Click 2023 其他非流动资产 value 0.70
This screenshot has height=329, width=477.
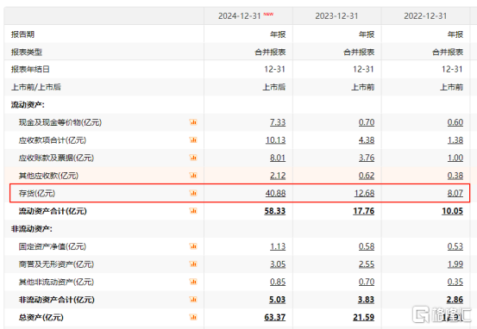pyautogui.click(x=367, y=282)
